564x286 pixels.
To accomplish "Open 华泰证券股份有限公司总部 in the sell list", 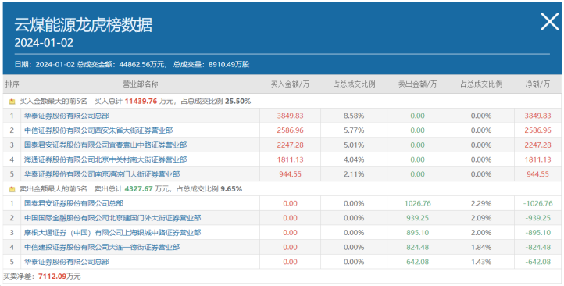I will click(66, 262).
